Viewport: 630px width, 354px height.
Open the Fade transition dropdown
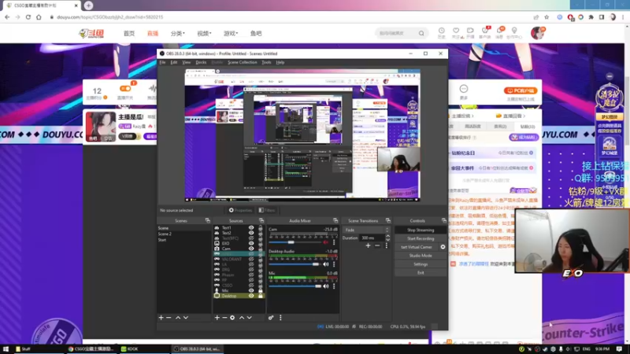click(366, 230)
